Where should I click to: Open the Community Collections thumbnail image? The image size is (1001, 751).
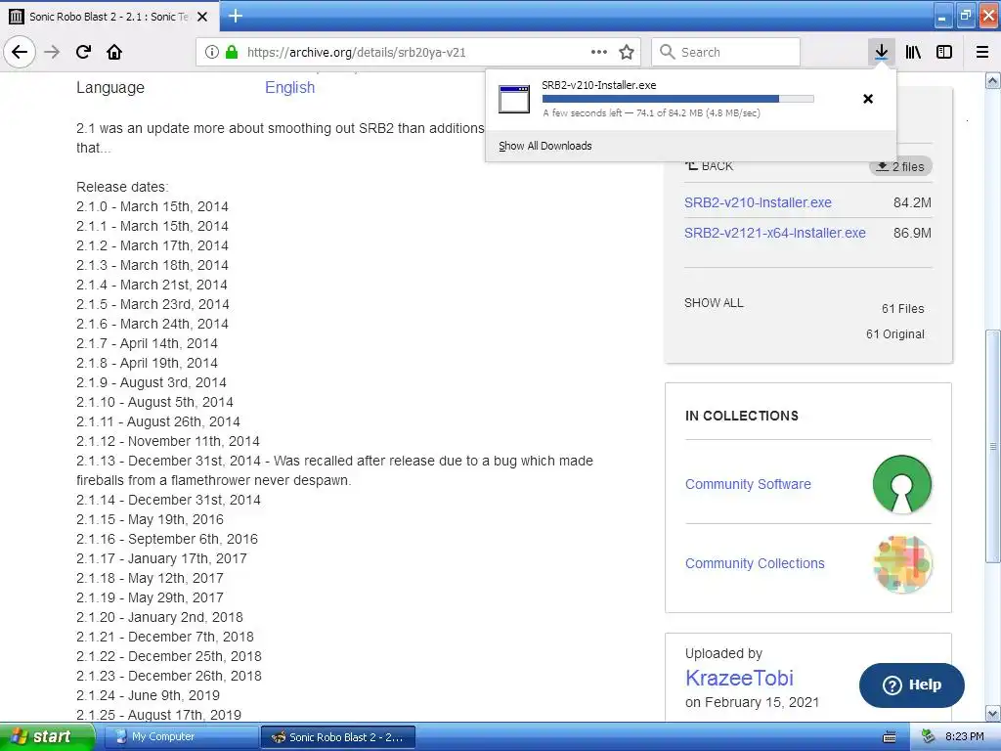(902, 564)
